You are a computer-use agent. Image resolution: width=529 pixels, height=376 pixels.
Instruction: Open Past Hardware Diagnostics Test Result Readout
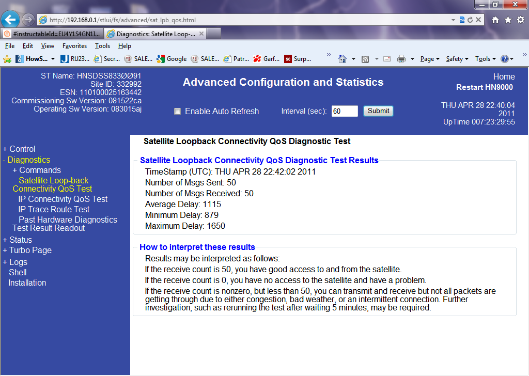pyautogui.click(x=65, y=224)
